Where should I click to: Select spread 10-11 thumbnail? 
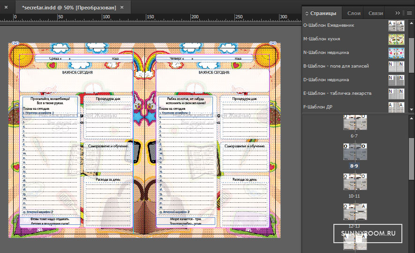355,182
